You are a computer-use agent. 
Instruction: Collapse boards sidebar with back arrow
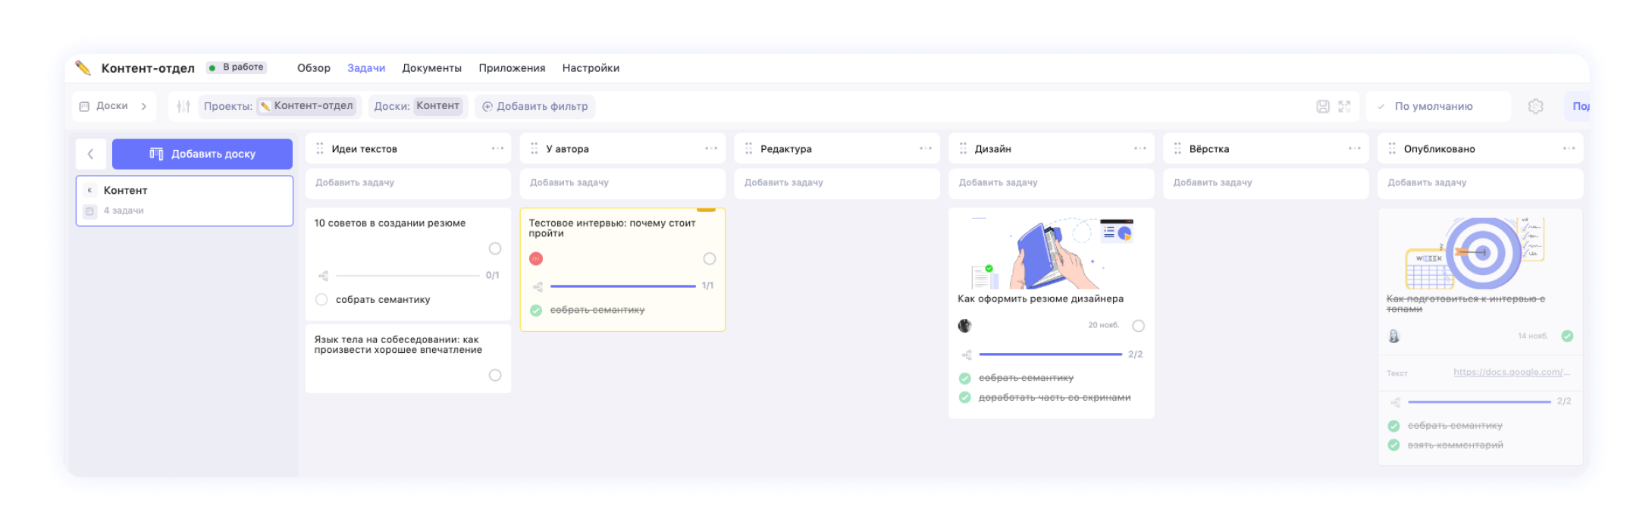[x=91, y=154]
